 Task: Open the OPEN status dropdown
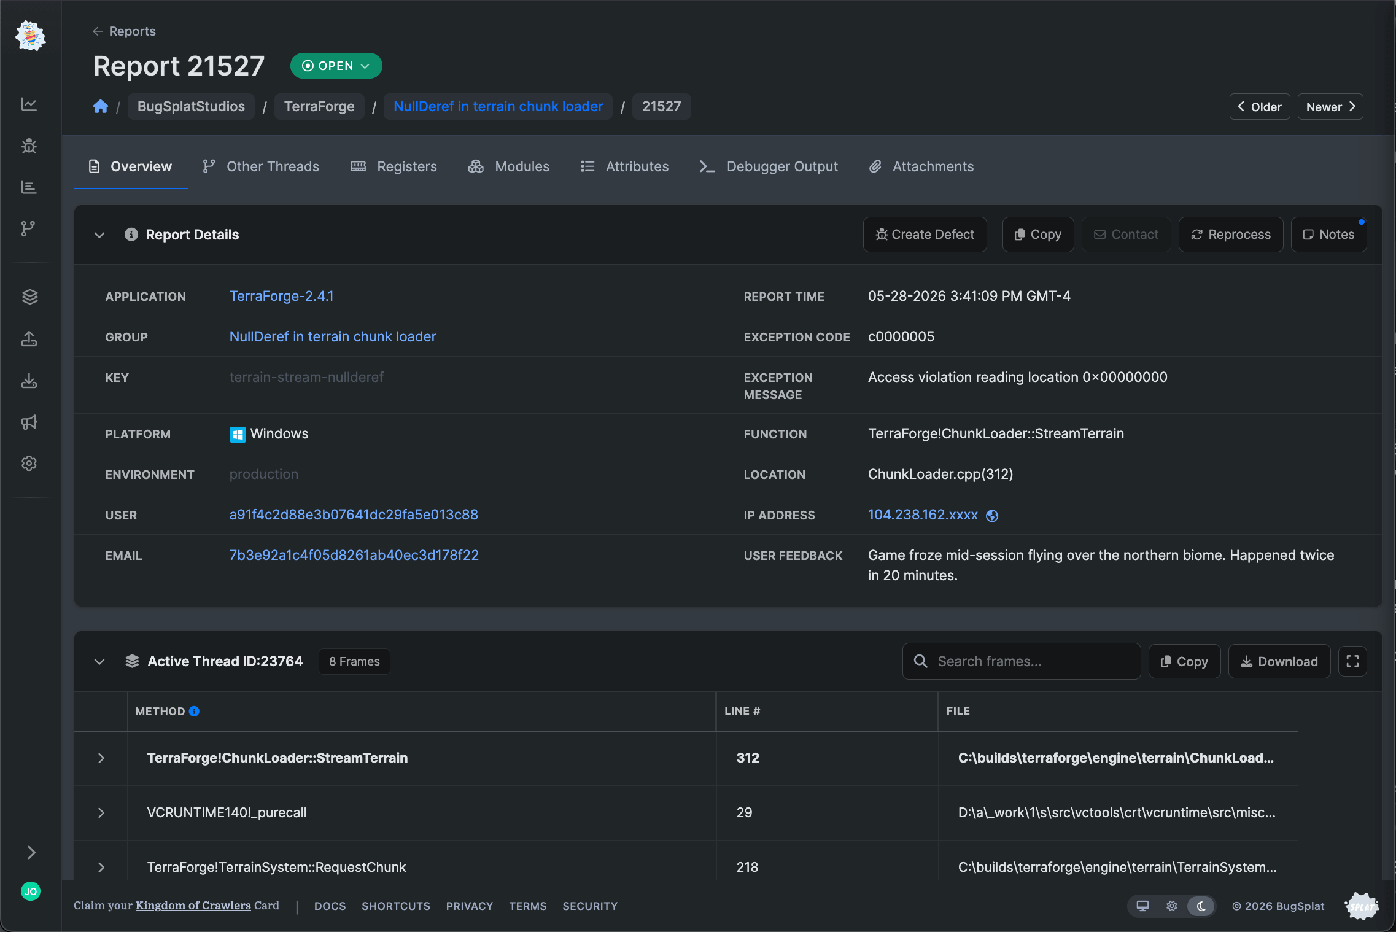point(336,66)
